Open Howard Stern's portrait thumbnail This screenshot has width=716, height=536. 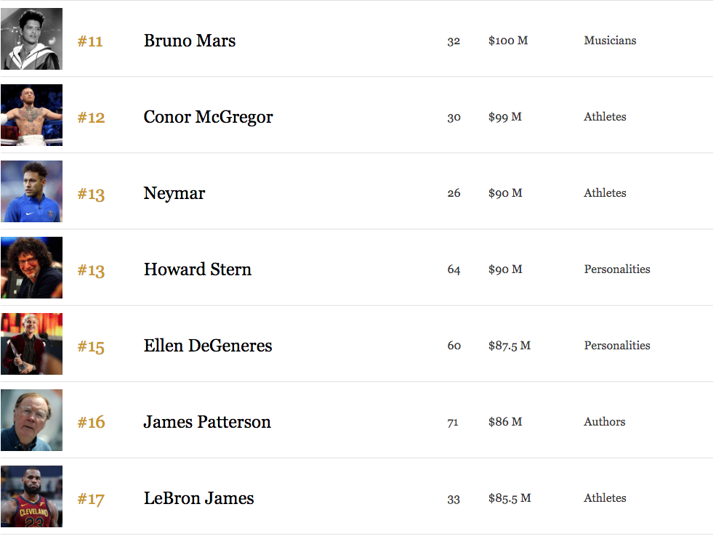(31, 267)
